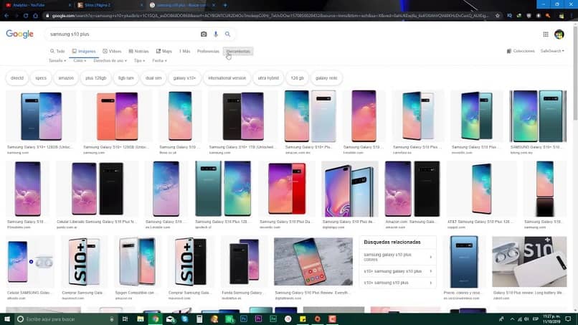Expand the Fecha filter dropdown
The width and height of the screenshot is (578, 325).
(160, 60)
